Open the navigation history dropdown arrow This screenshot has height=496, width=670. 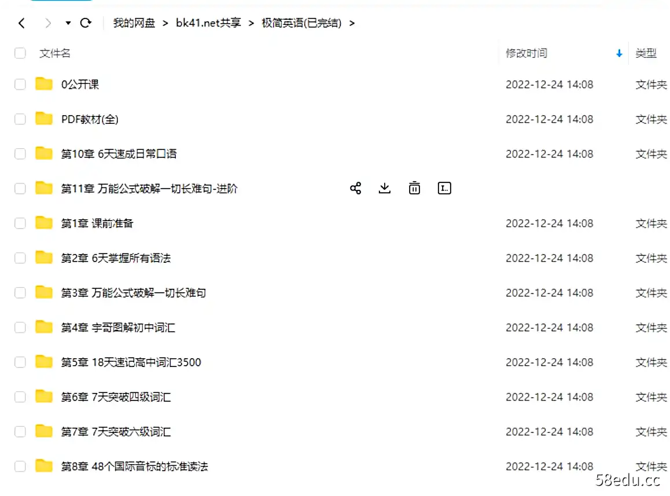pyautogui.click(x=68, y=23)
